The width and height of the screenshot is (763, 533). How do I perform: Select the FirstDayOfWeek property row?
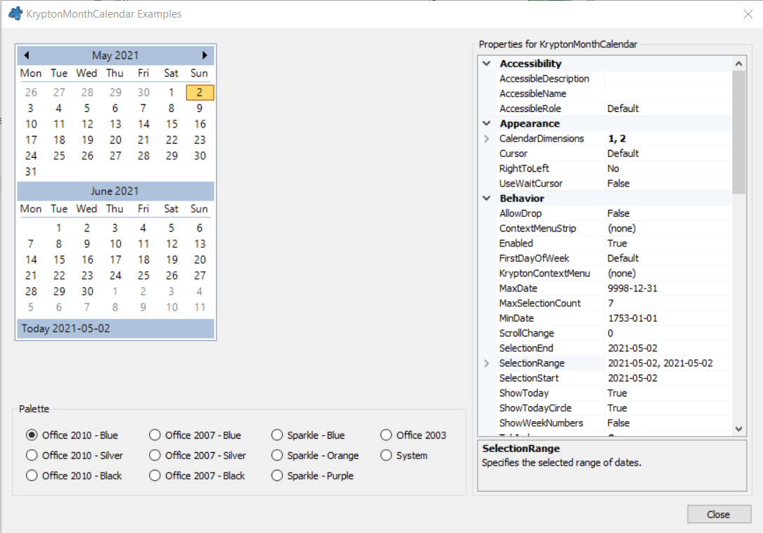click(x=615, y=258)
